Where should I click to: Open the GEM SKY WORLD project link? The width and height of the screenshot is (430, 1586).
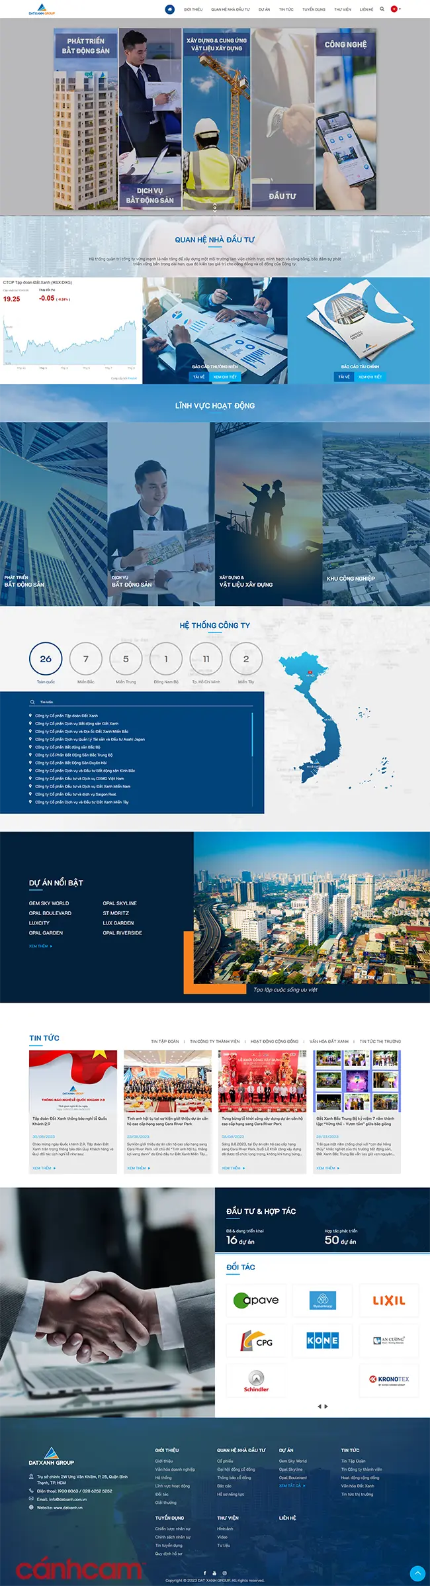tap(49, 903)
